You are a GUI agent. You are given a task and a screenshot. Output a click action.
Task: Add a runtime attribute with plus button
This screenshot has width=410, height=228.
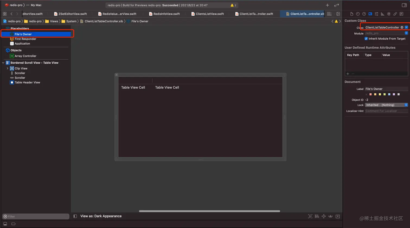point(348,74)
